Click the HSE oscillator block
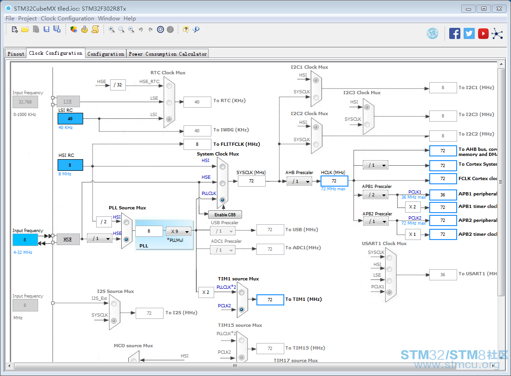 67,240
